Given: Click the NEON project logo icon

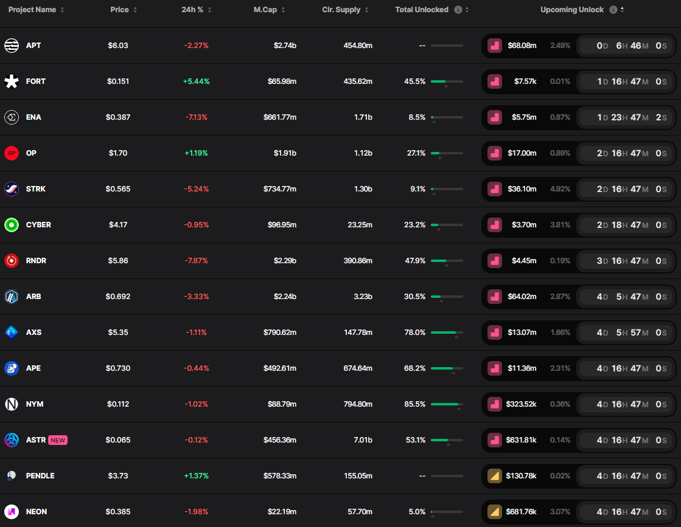Looking at the screenshot, I should (12, 512).
